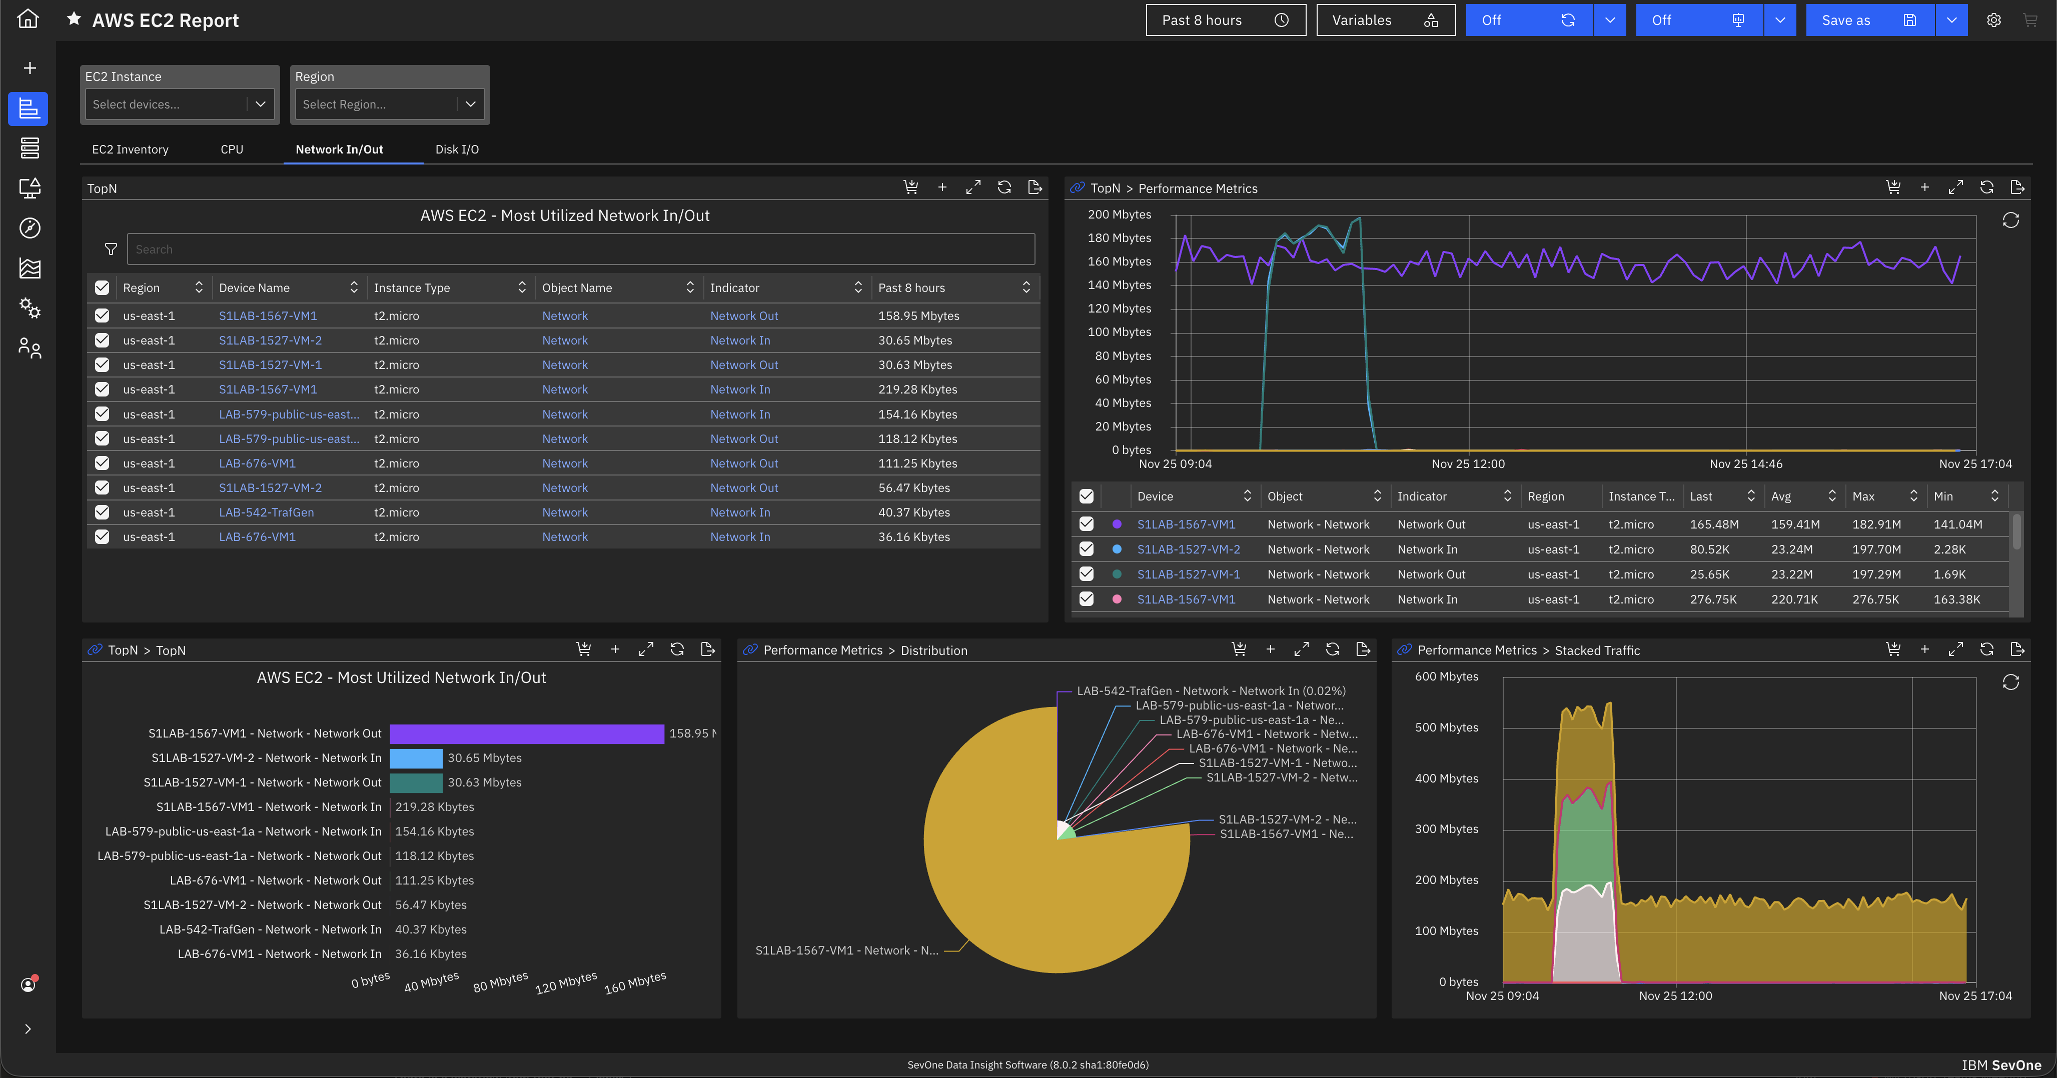2057x1078 pixels.
Task: Open the LAB-676-VM1 device link
Action: (x=257, y=463)
